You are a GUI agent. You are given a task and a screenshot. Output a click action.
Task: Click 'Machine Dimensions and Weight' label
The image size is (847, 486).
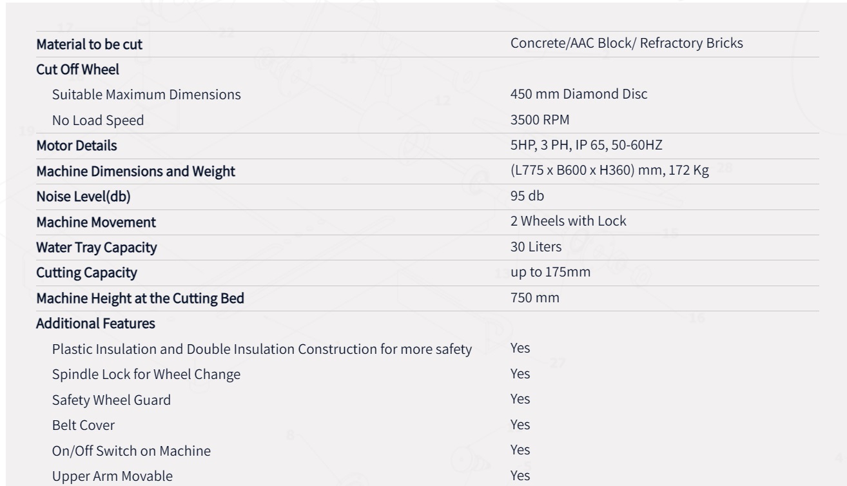135,171
